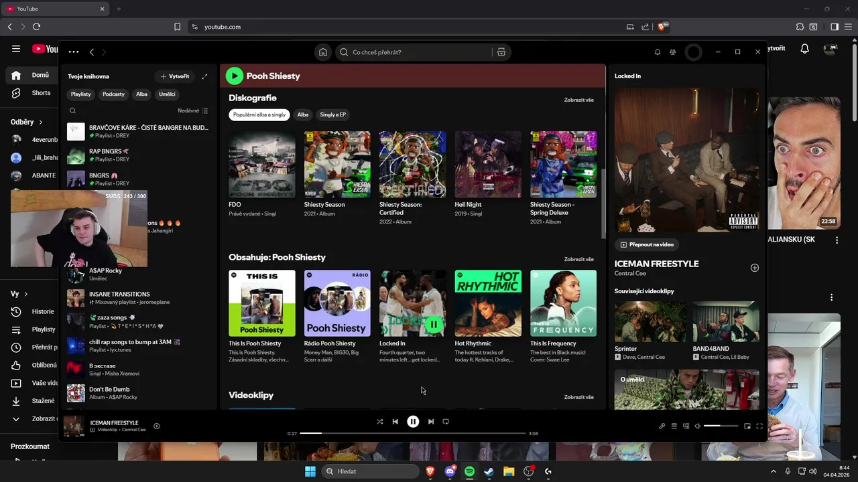Open Spotify notifications bell

[658, 52]
